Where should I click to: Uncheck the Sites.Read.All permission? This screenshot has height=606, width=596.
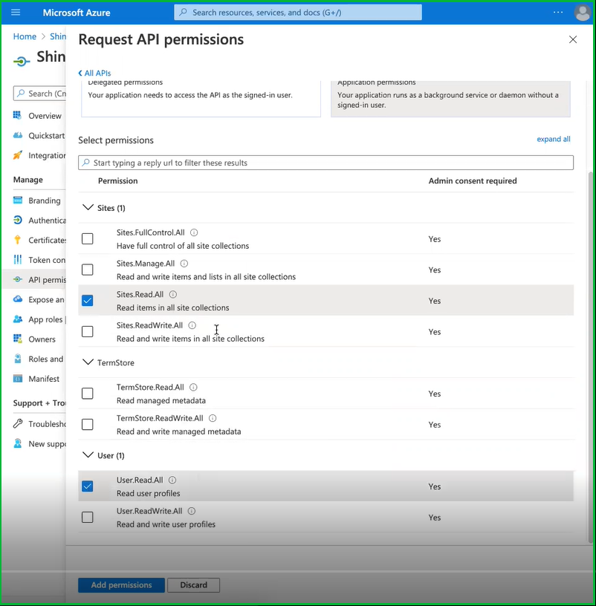tap(88, 301)
